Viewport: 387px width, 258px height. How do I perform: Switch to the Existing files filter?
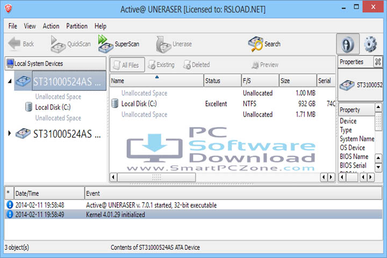pos(161,65)
